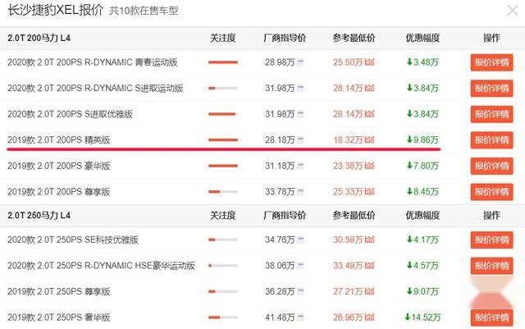Click the lowest price 26.96万
This screenshot has width=525, height=329.
(x=348, y=318)
